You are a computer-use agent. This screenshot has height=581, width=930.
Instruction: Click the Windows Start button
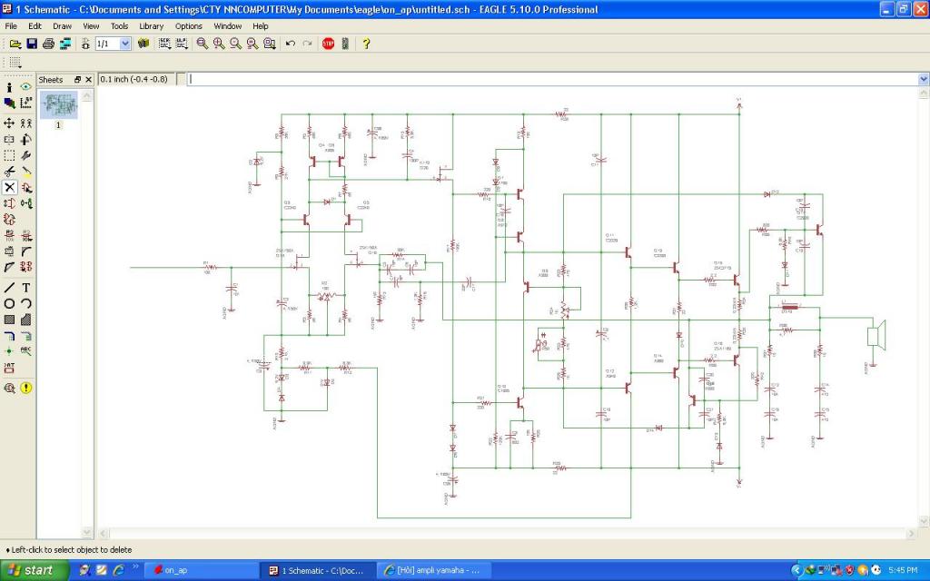[x=32, y=570]
